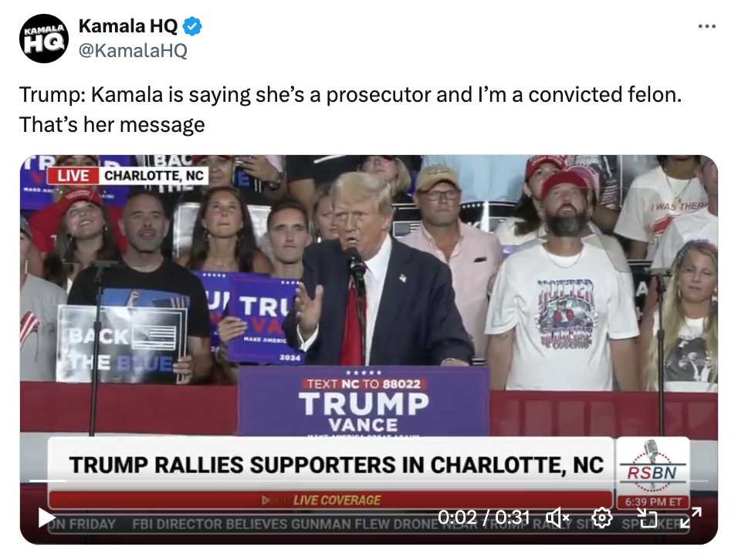Play the video
The width and height of the screenshot is (738, 560).
46,518
